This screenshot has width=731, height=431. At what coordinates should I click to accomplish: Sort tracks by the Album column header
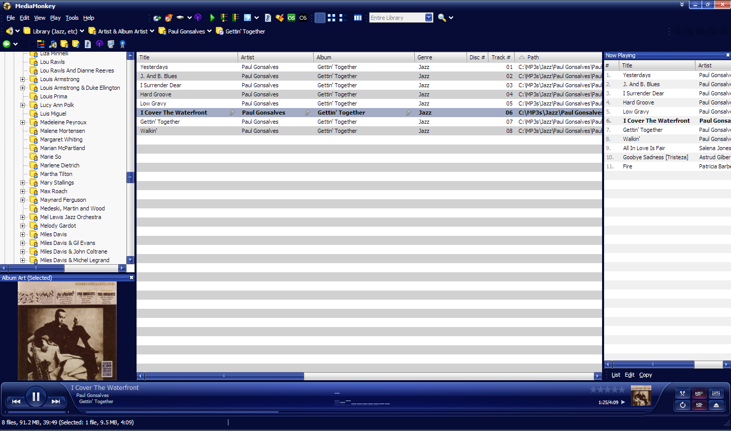point(363,57)
